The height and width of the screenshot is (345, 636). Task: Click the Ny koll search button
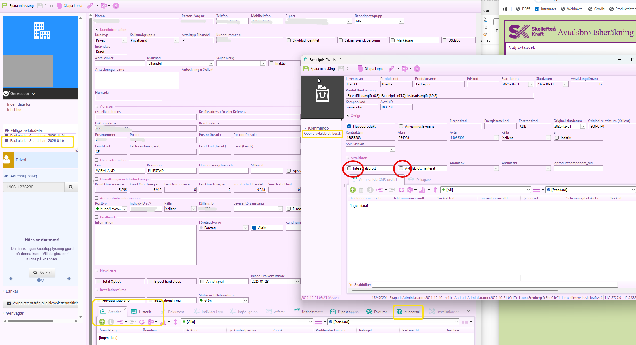tap(42, 273)
